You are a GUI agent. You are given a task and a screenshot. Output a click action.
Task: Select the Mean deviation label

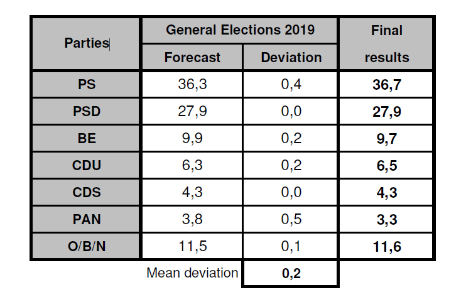pos(192,273)
